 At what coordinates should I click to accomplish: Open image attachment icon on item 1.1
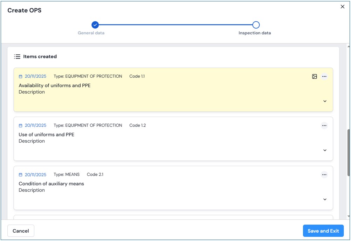(314, 76)
